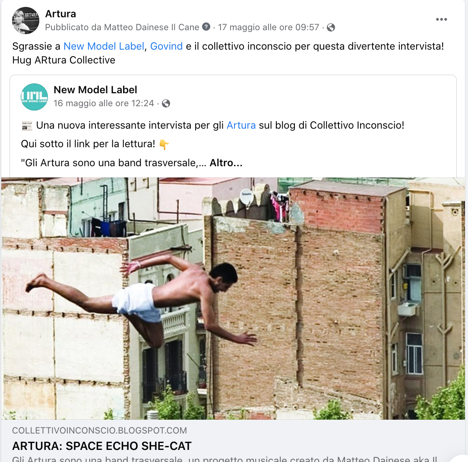
Task: Expand the shared post with Altro...
Action: (226, 163)
